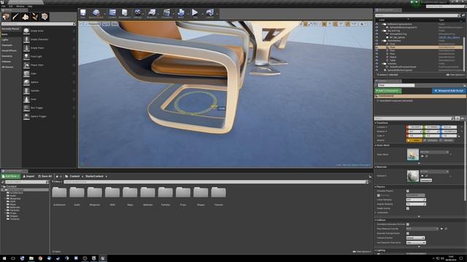Click the actor name field in Details
Screen dimensions: 467x262
pyautogui.click(x=396, y=85)
